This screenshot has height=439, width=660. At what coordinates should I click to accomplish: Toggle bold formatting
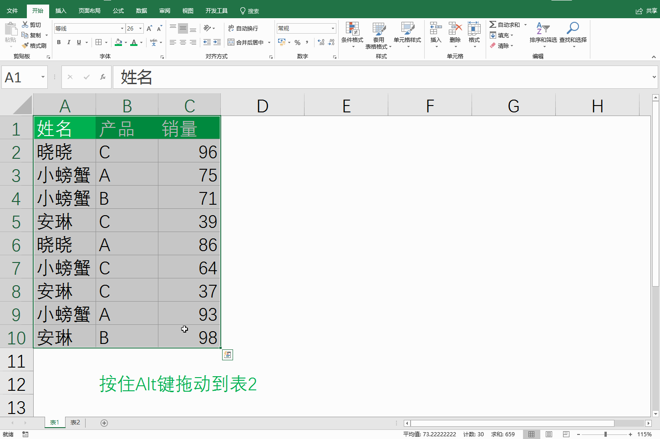[59, 42]
